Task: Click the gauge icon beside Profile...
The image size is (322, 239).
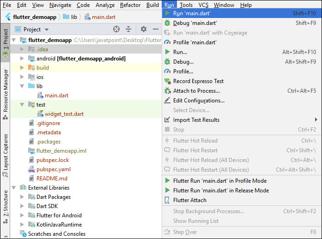Action: pos(167,72)
